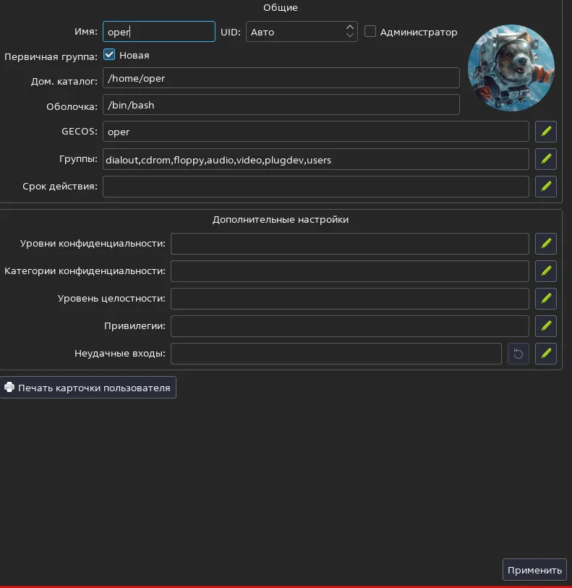Screen dimensions: 572x588
Task: Increase UID with the up arrow
Action: coord(350,27)
